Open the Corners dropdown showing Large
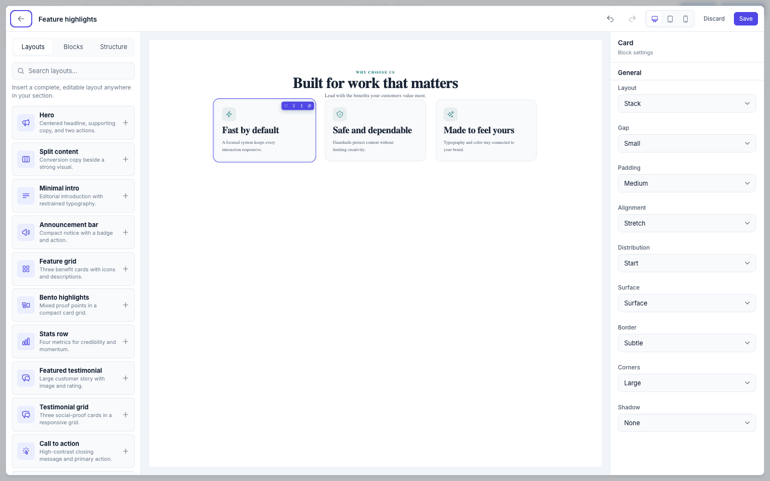 [687, 383]
